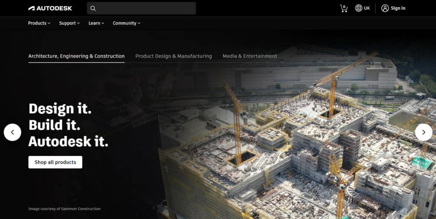Click the Gammon Construction image credit
This screenshot has height=219, width=436.
click(64, 209)
